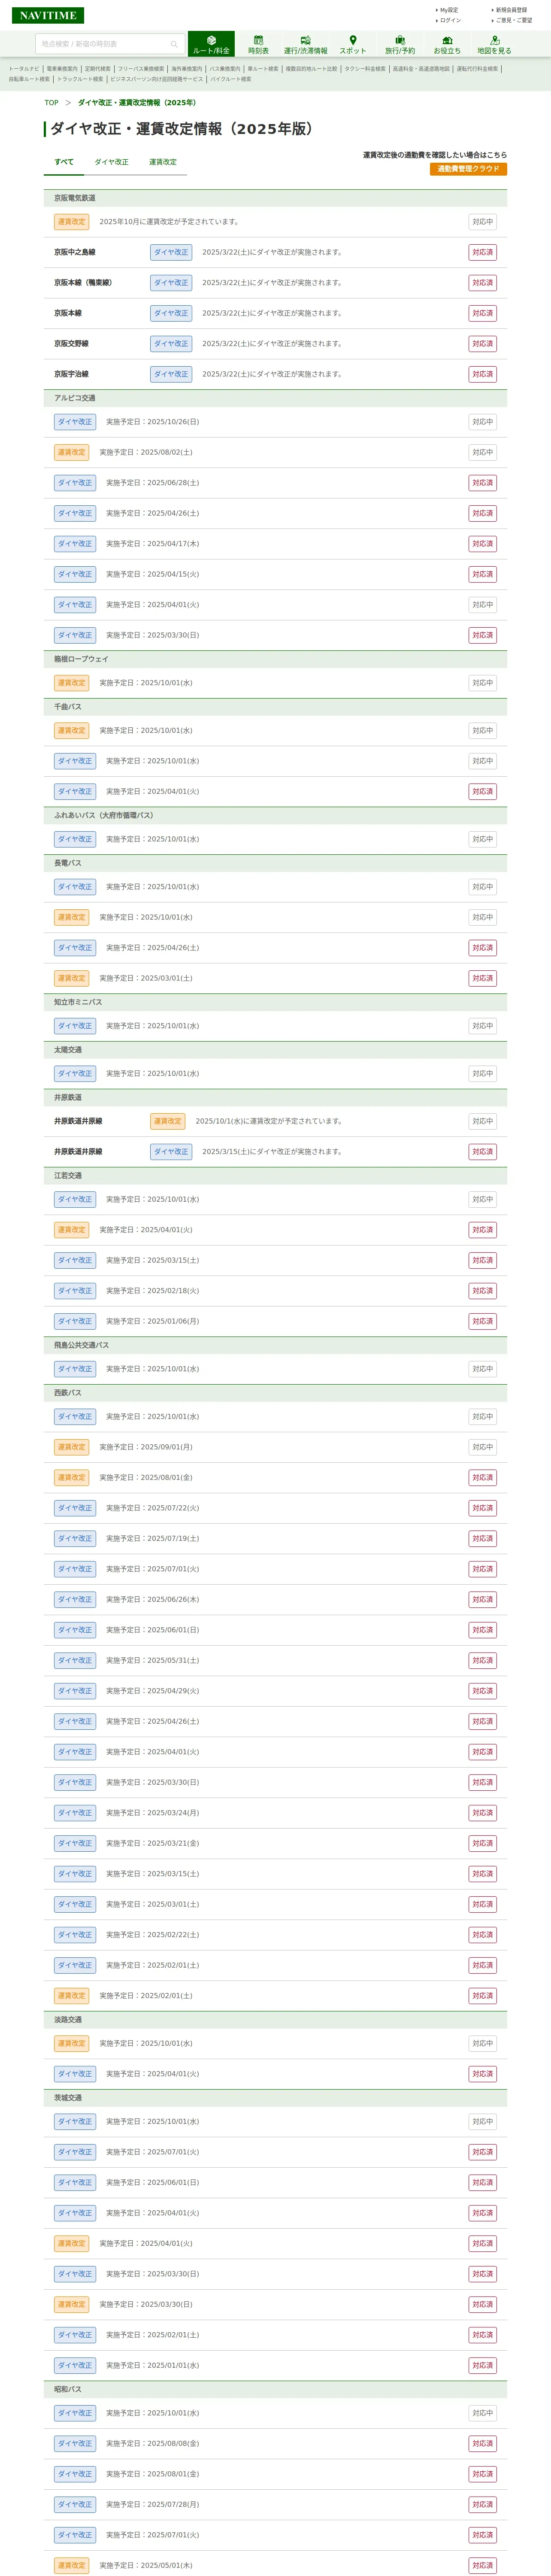The width and height of the screenshot is (551, 2576).
Task: Open 電車乗換案内 sub-menu link
Action: pos(61,69)
